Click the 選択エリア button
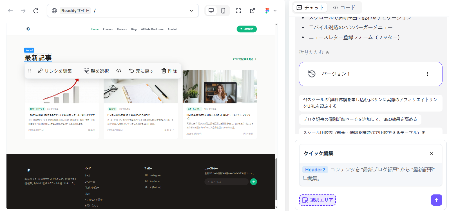The image size is (449, 211). coord(318,200)
